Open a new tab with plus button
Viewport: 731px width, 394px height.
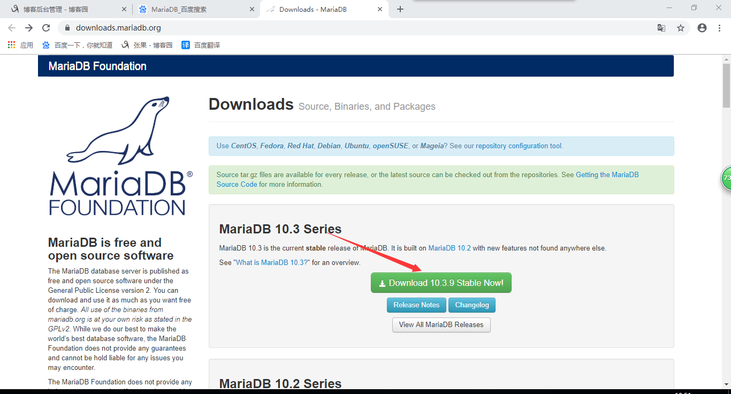click(x=400, y=9)
